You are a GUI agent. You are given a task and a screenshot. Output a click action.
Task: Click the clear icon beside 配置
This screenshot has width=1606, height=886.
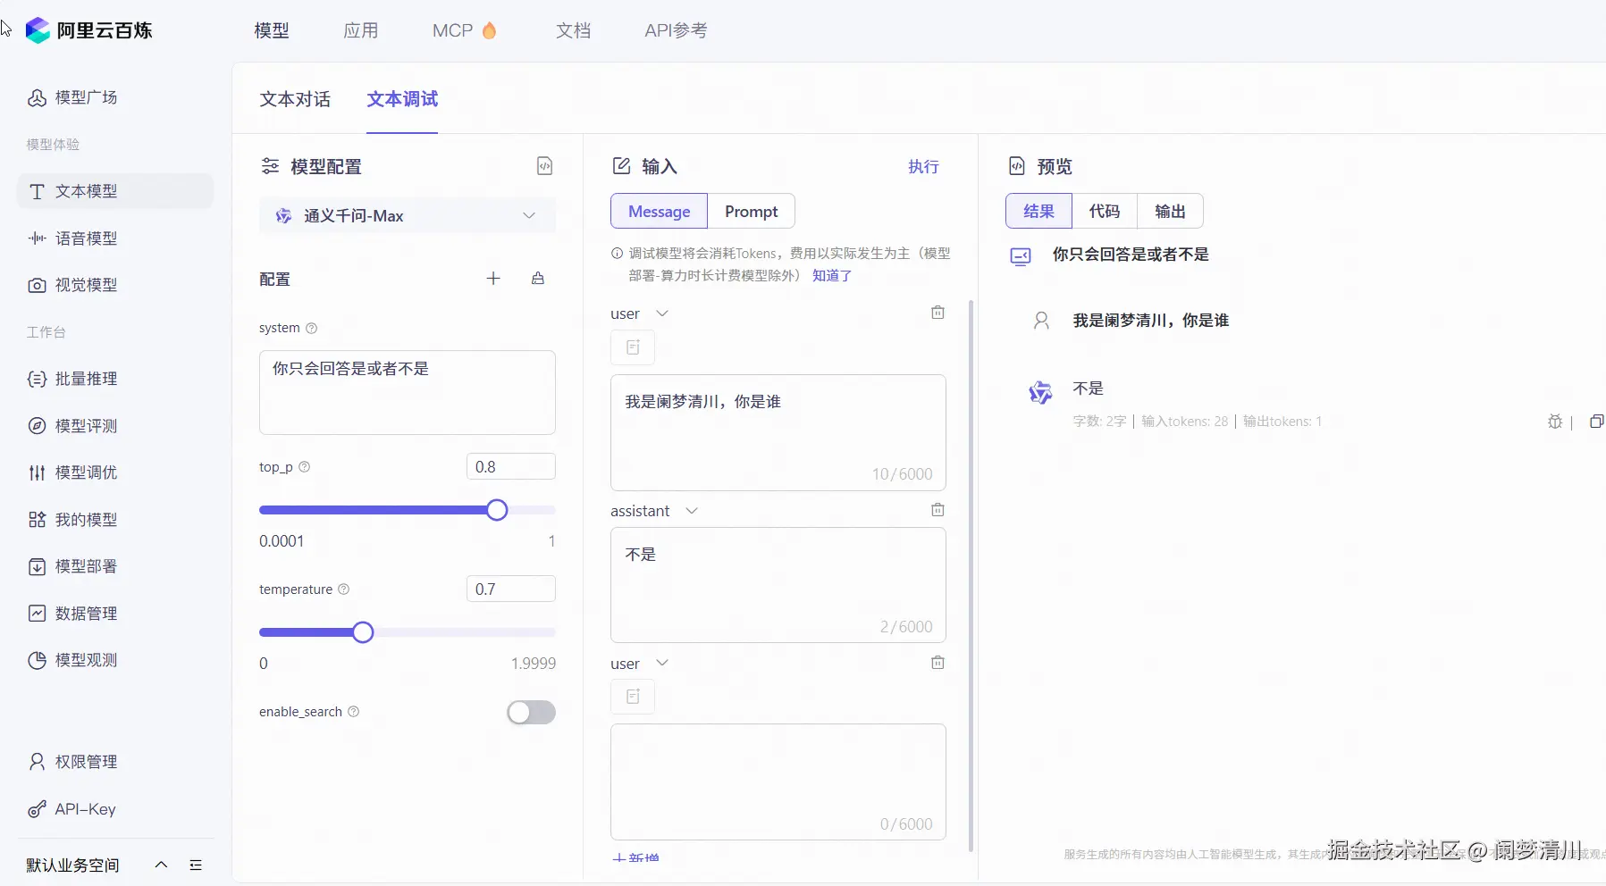(x=538, y=279)
